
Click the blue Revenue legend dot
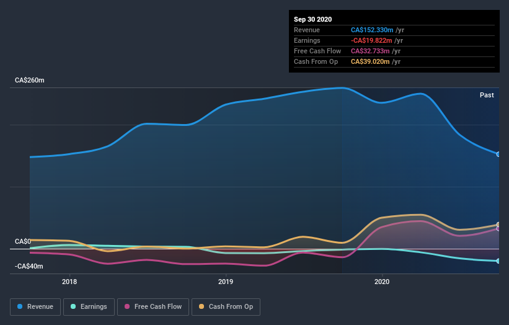point(20,306)
